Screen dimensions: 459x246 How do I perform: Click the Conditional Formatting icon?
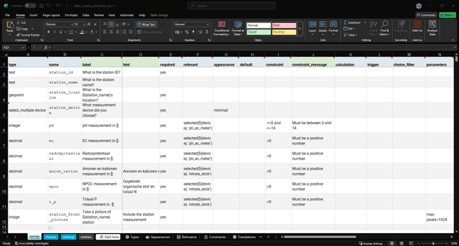221,28
